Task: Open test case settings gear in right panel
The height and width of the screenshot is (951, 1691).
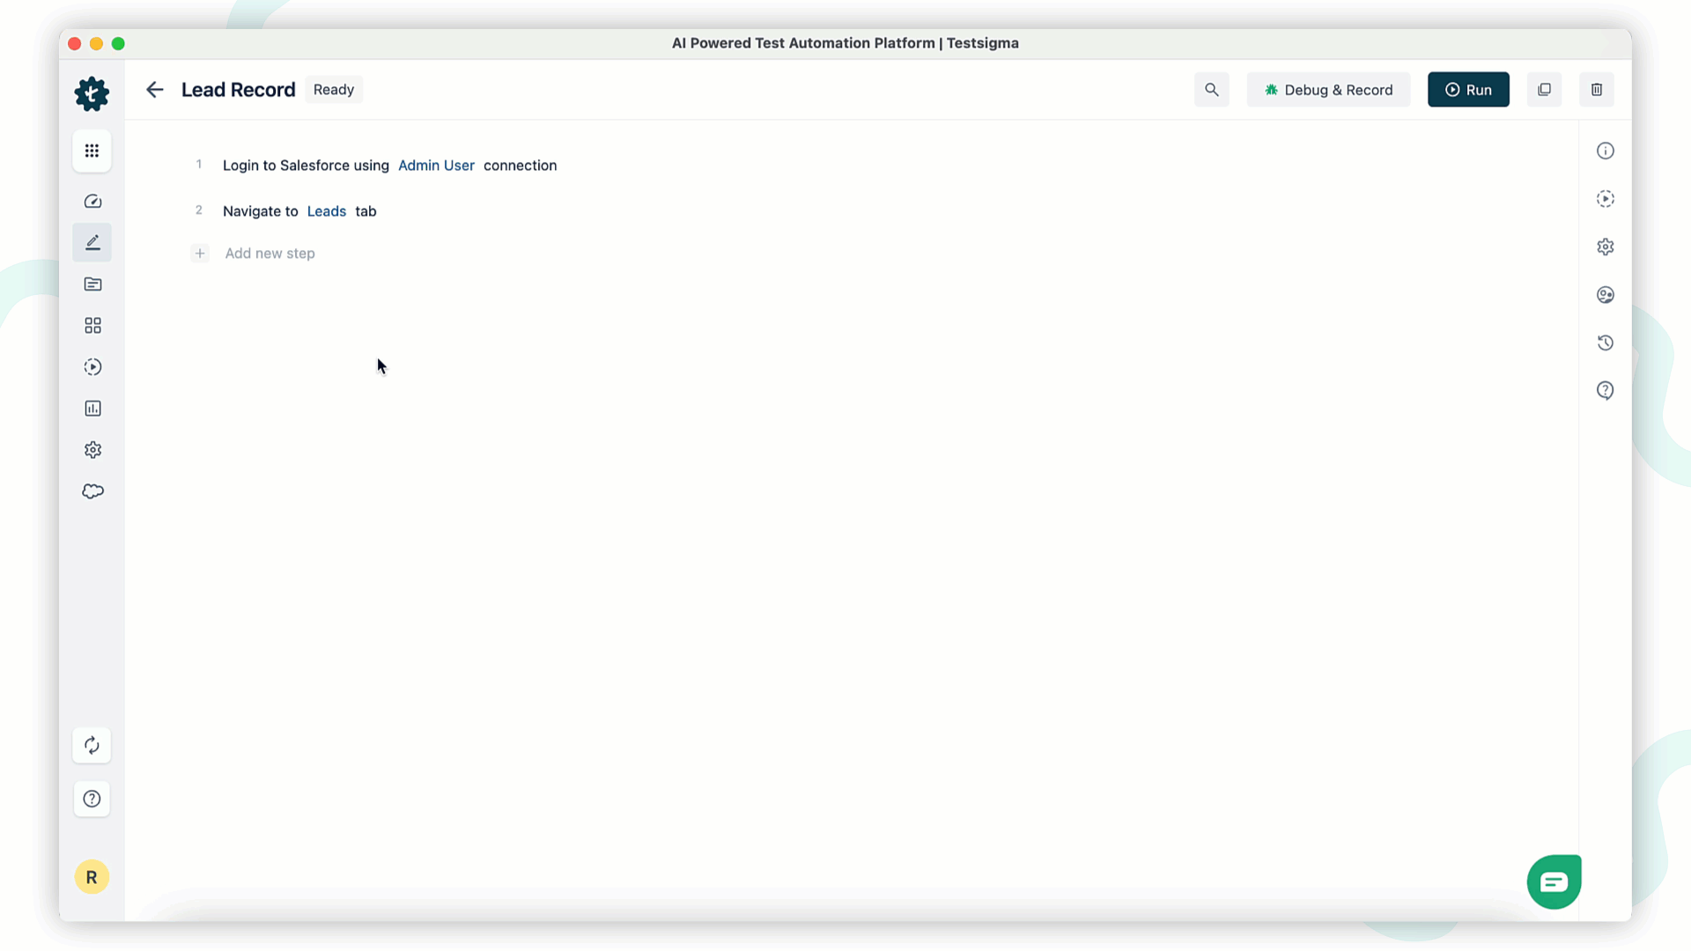Action: click(1606, 247)
